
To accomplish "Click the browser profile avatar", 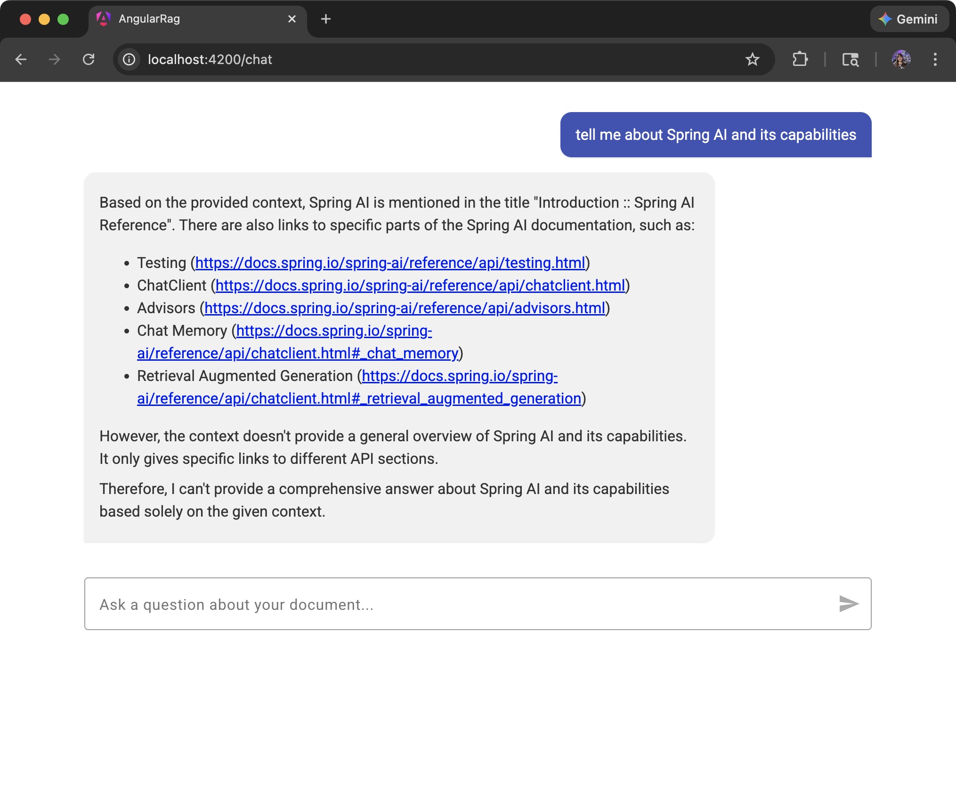I will point(901,59).
